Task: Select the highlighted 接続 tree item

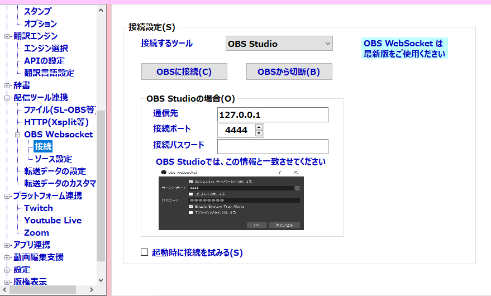Action: tap(43, 146)
